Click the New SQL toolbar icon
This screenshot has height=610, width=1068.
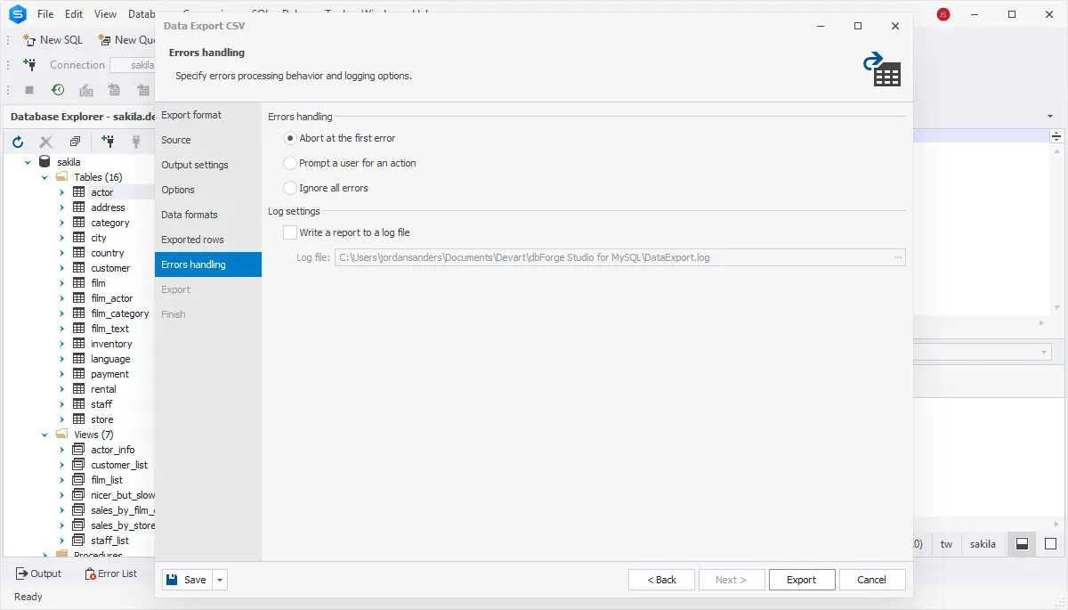tap(29, 40)
